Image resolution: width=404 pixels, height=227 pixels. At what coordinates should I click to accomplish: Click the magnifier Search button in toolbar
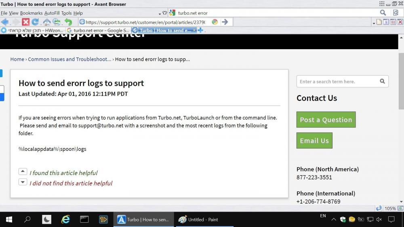383,13
